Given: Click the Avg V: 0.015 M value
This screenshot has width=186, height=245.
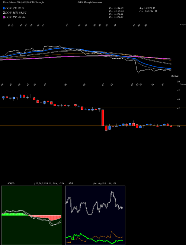Looking at the screenshot, I should (147, 8).
